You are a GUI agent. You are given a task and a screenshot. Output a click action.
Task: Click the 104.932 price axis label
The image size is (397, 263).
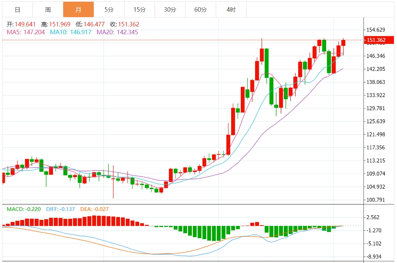pos(376,187)
